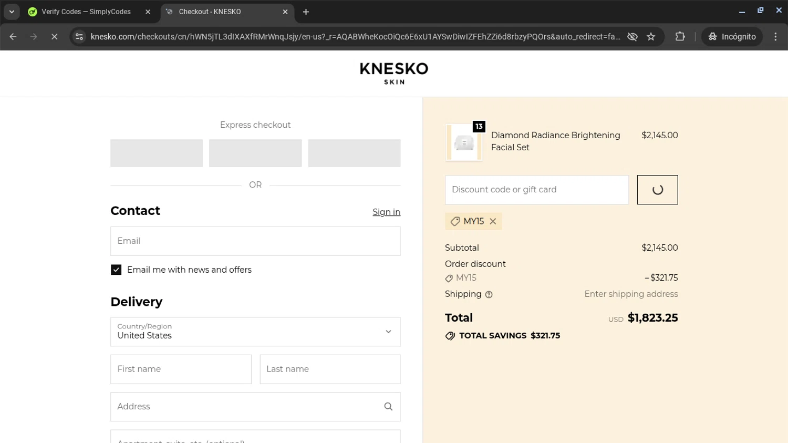Open shipping info question mark icon
The height and width of the screenshot is (443, 788).
489,294
